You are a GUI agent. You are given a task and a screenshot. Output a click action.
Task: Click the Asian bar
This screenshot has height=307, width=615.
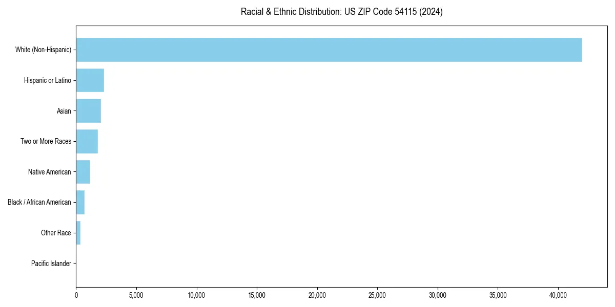(88, 111)
